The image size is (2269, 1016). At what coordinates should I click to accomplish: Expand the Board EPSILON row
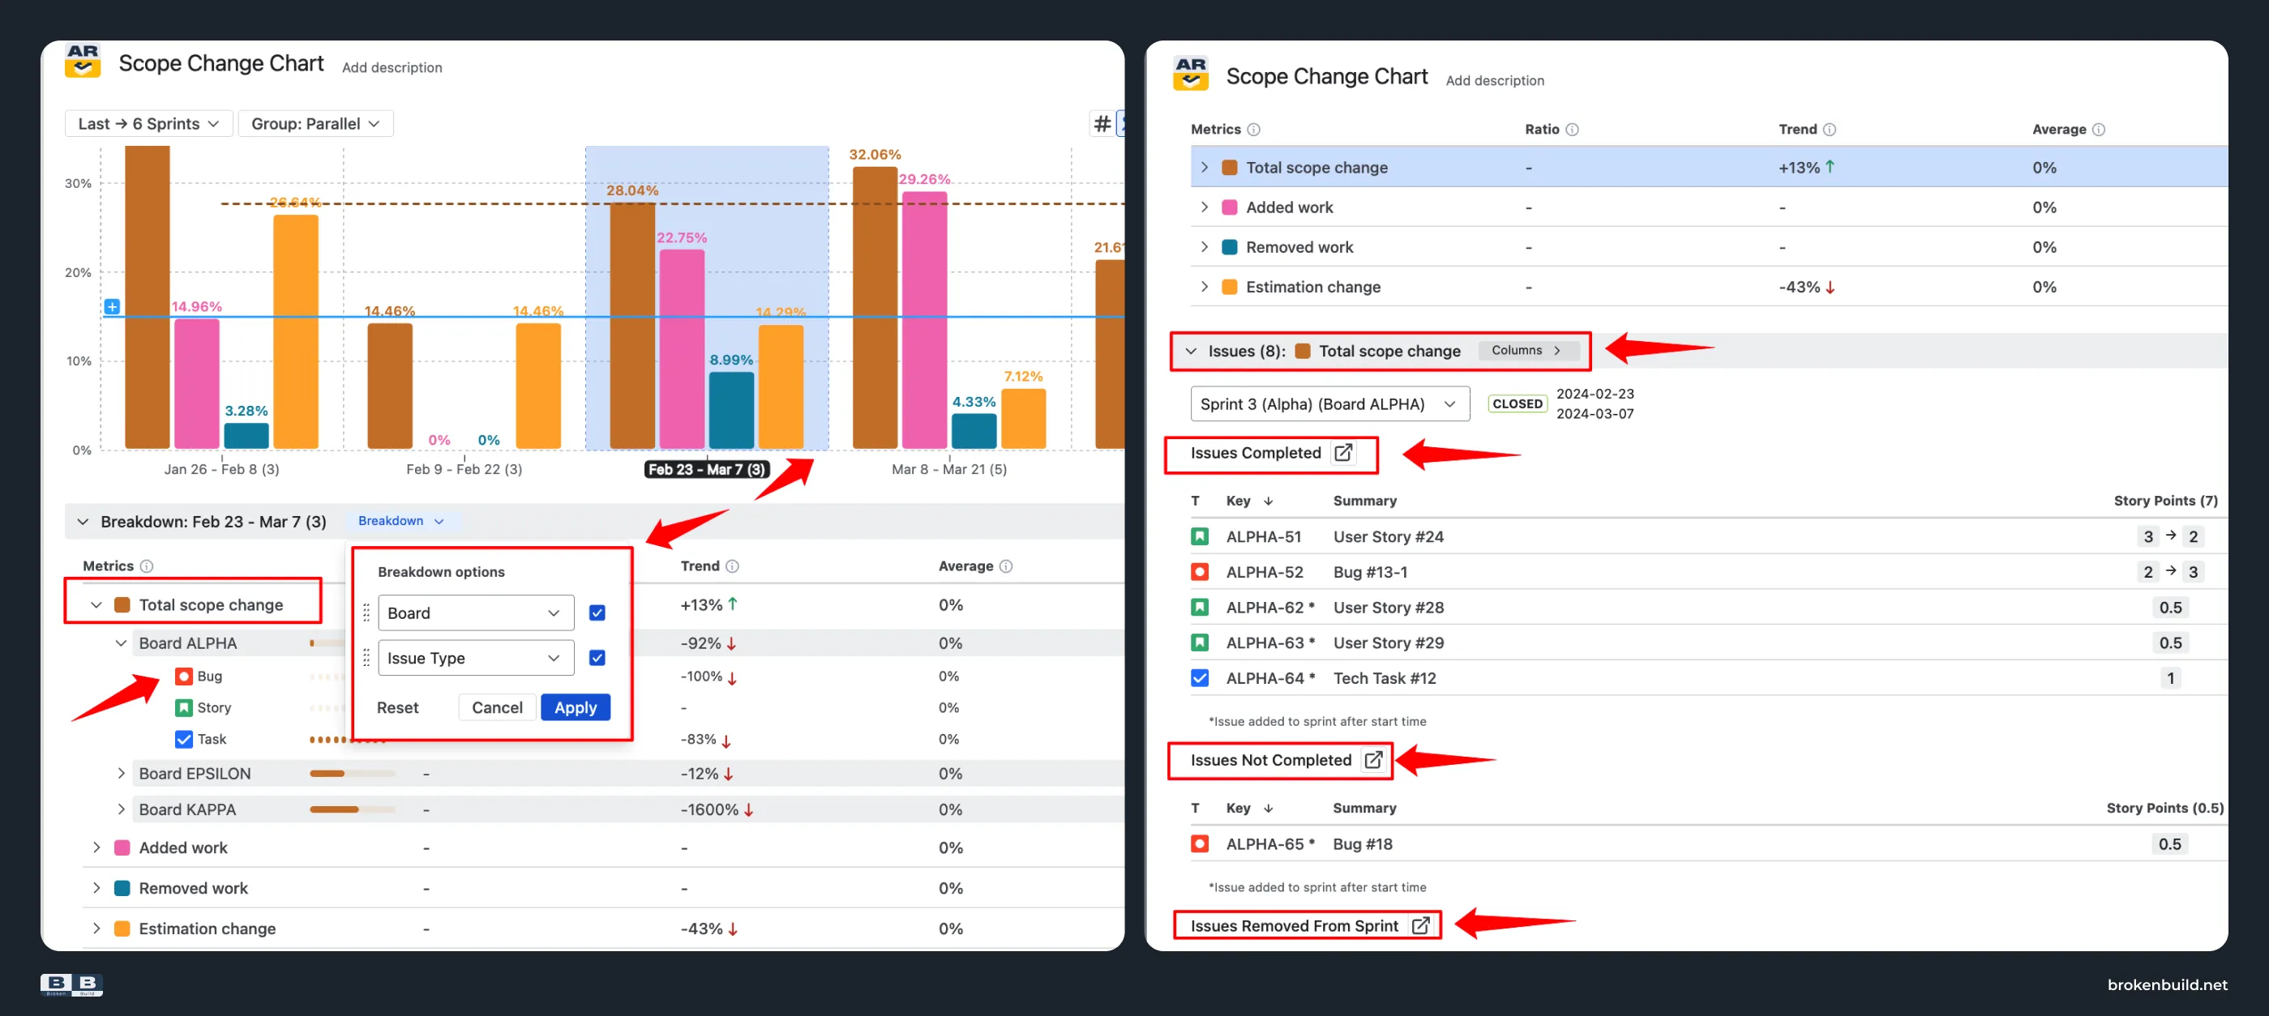121,774
